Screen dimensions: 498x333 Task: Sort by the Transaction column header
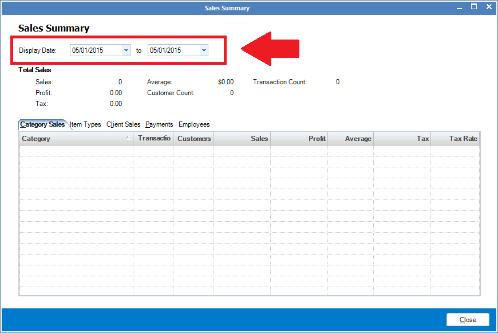tap(153, 139)
